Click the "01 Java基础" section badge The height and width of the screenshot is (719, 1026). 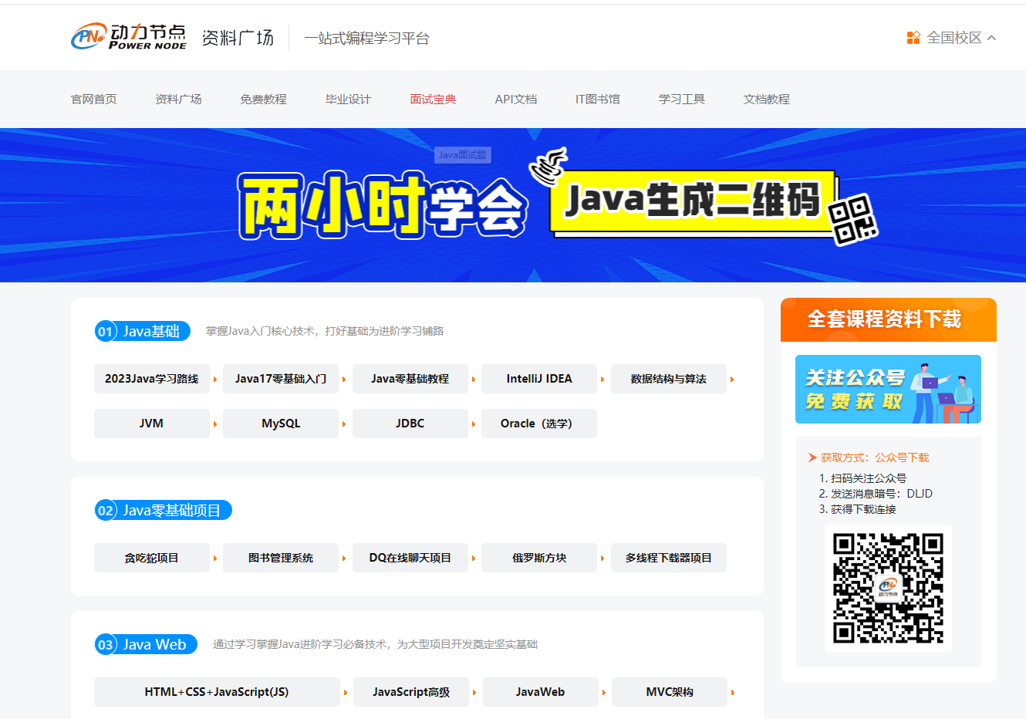142,331
